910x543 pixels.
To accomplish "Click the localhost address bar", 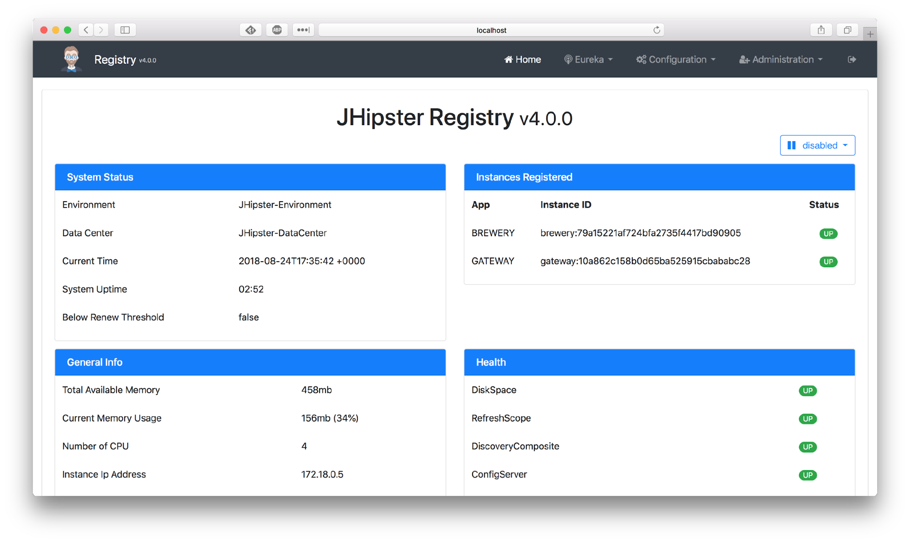I will (x=491, y=30).
